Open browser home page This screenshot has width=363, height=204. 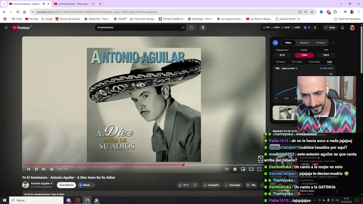pos(25,12)
